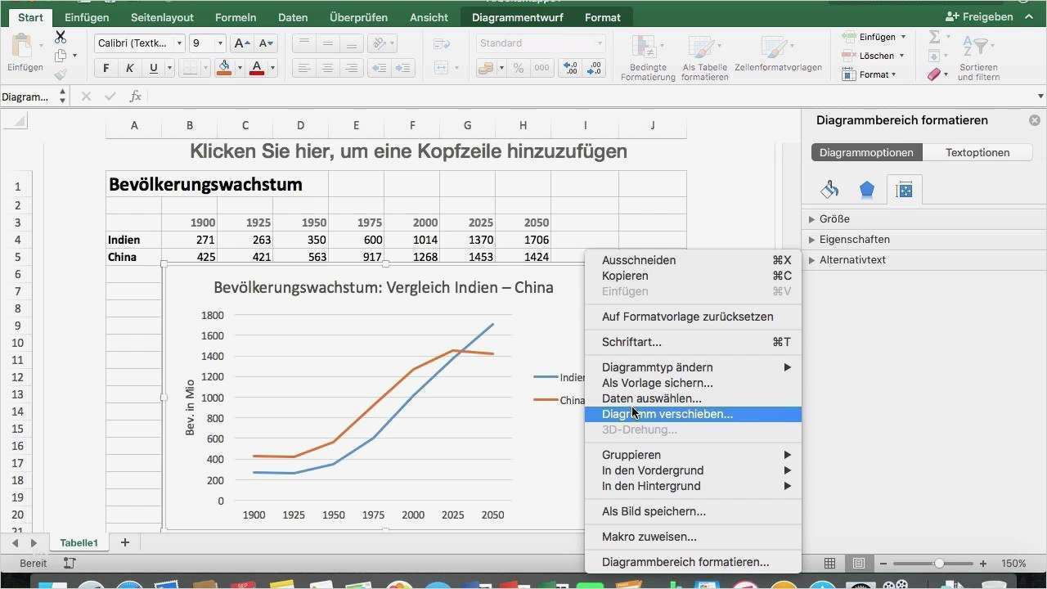Add a new sheet with plus button
Viewport: 1047px width, 589px height.
tap(125, 542)
